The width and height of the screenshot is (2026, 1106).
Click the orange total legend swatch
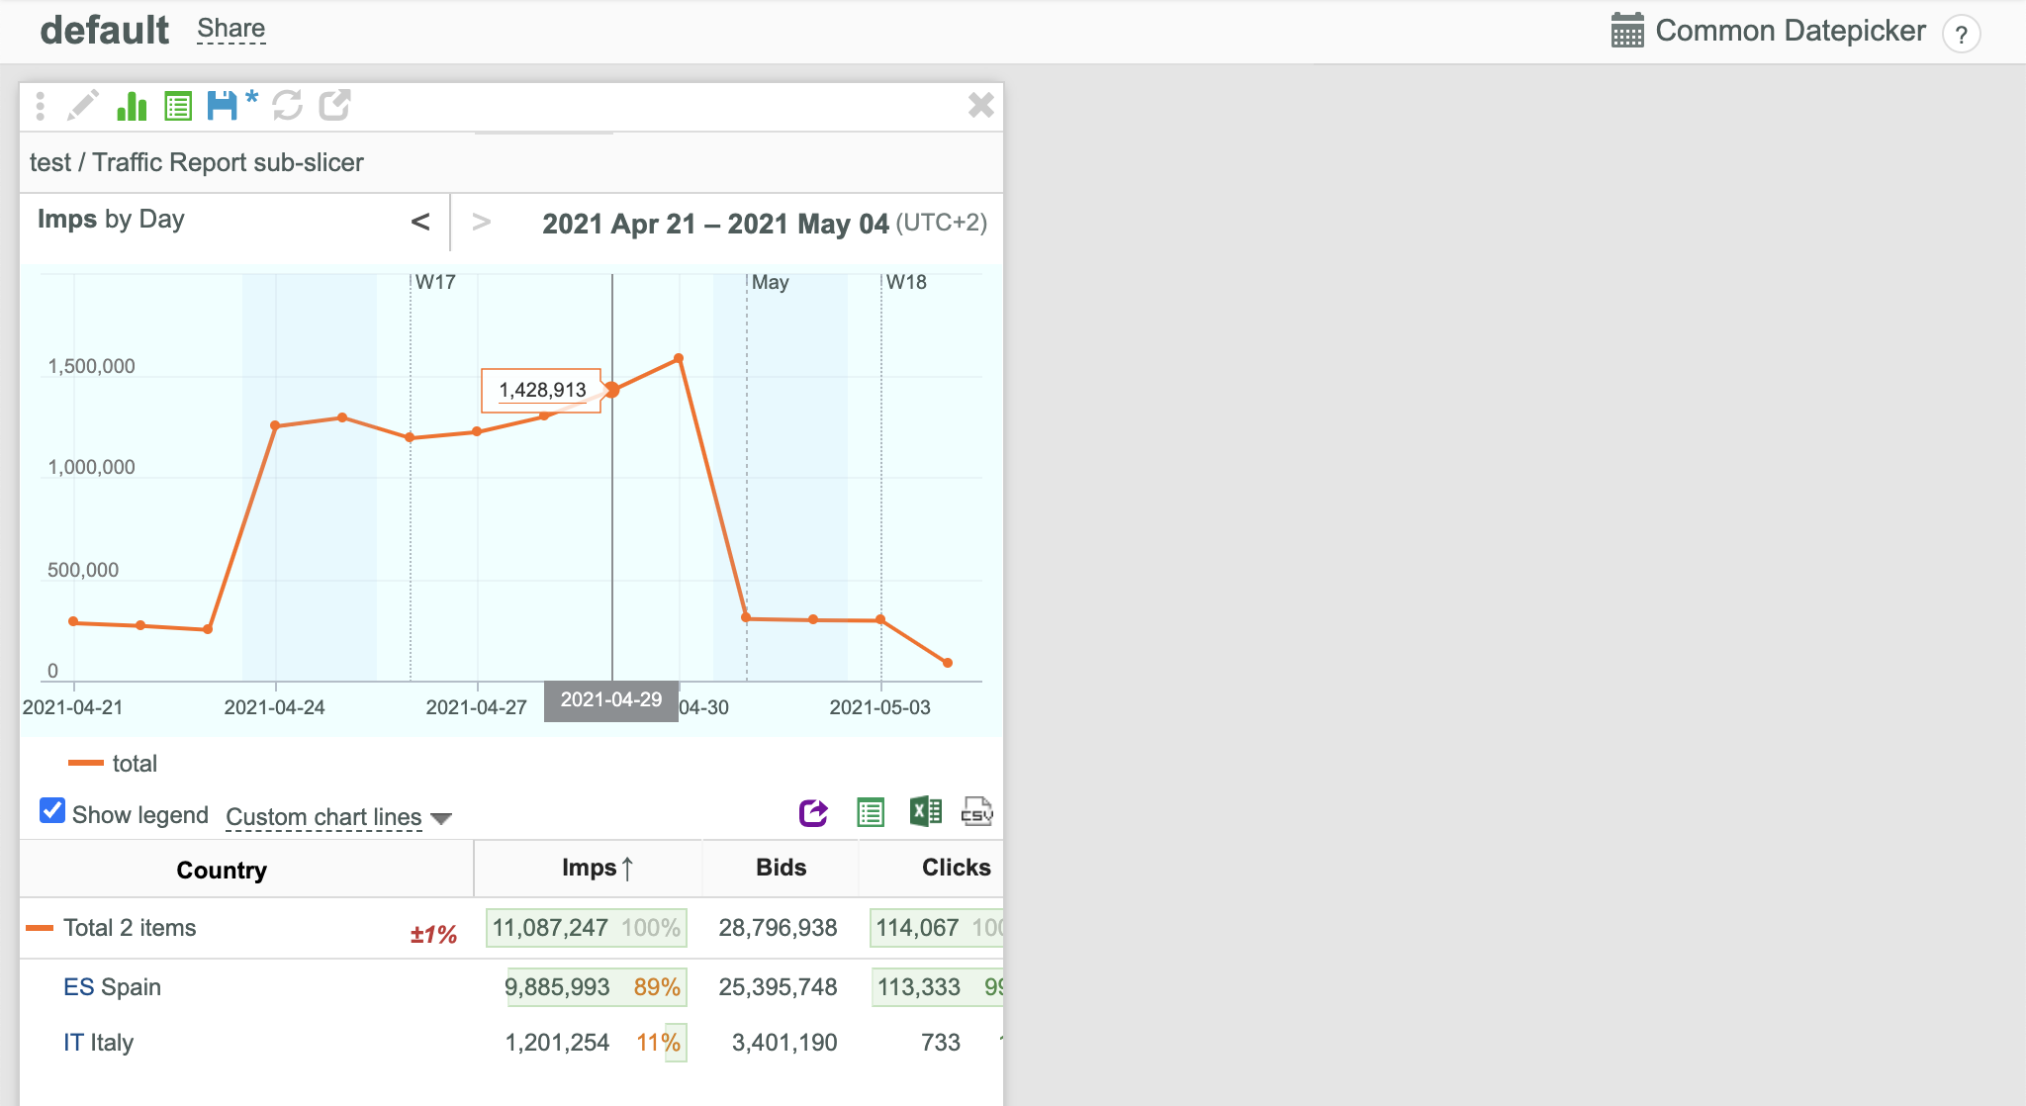point(86,763)
